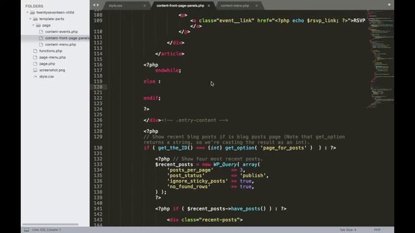Click line number 130 in the gutter
Viewport: 415px width, 233px height.
(98, 148)
